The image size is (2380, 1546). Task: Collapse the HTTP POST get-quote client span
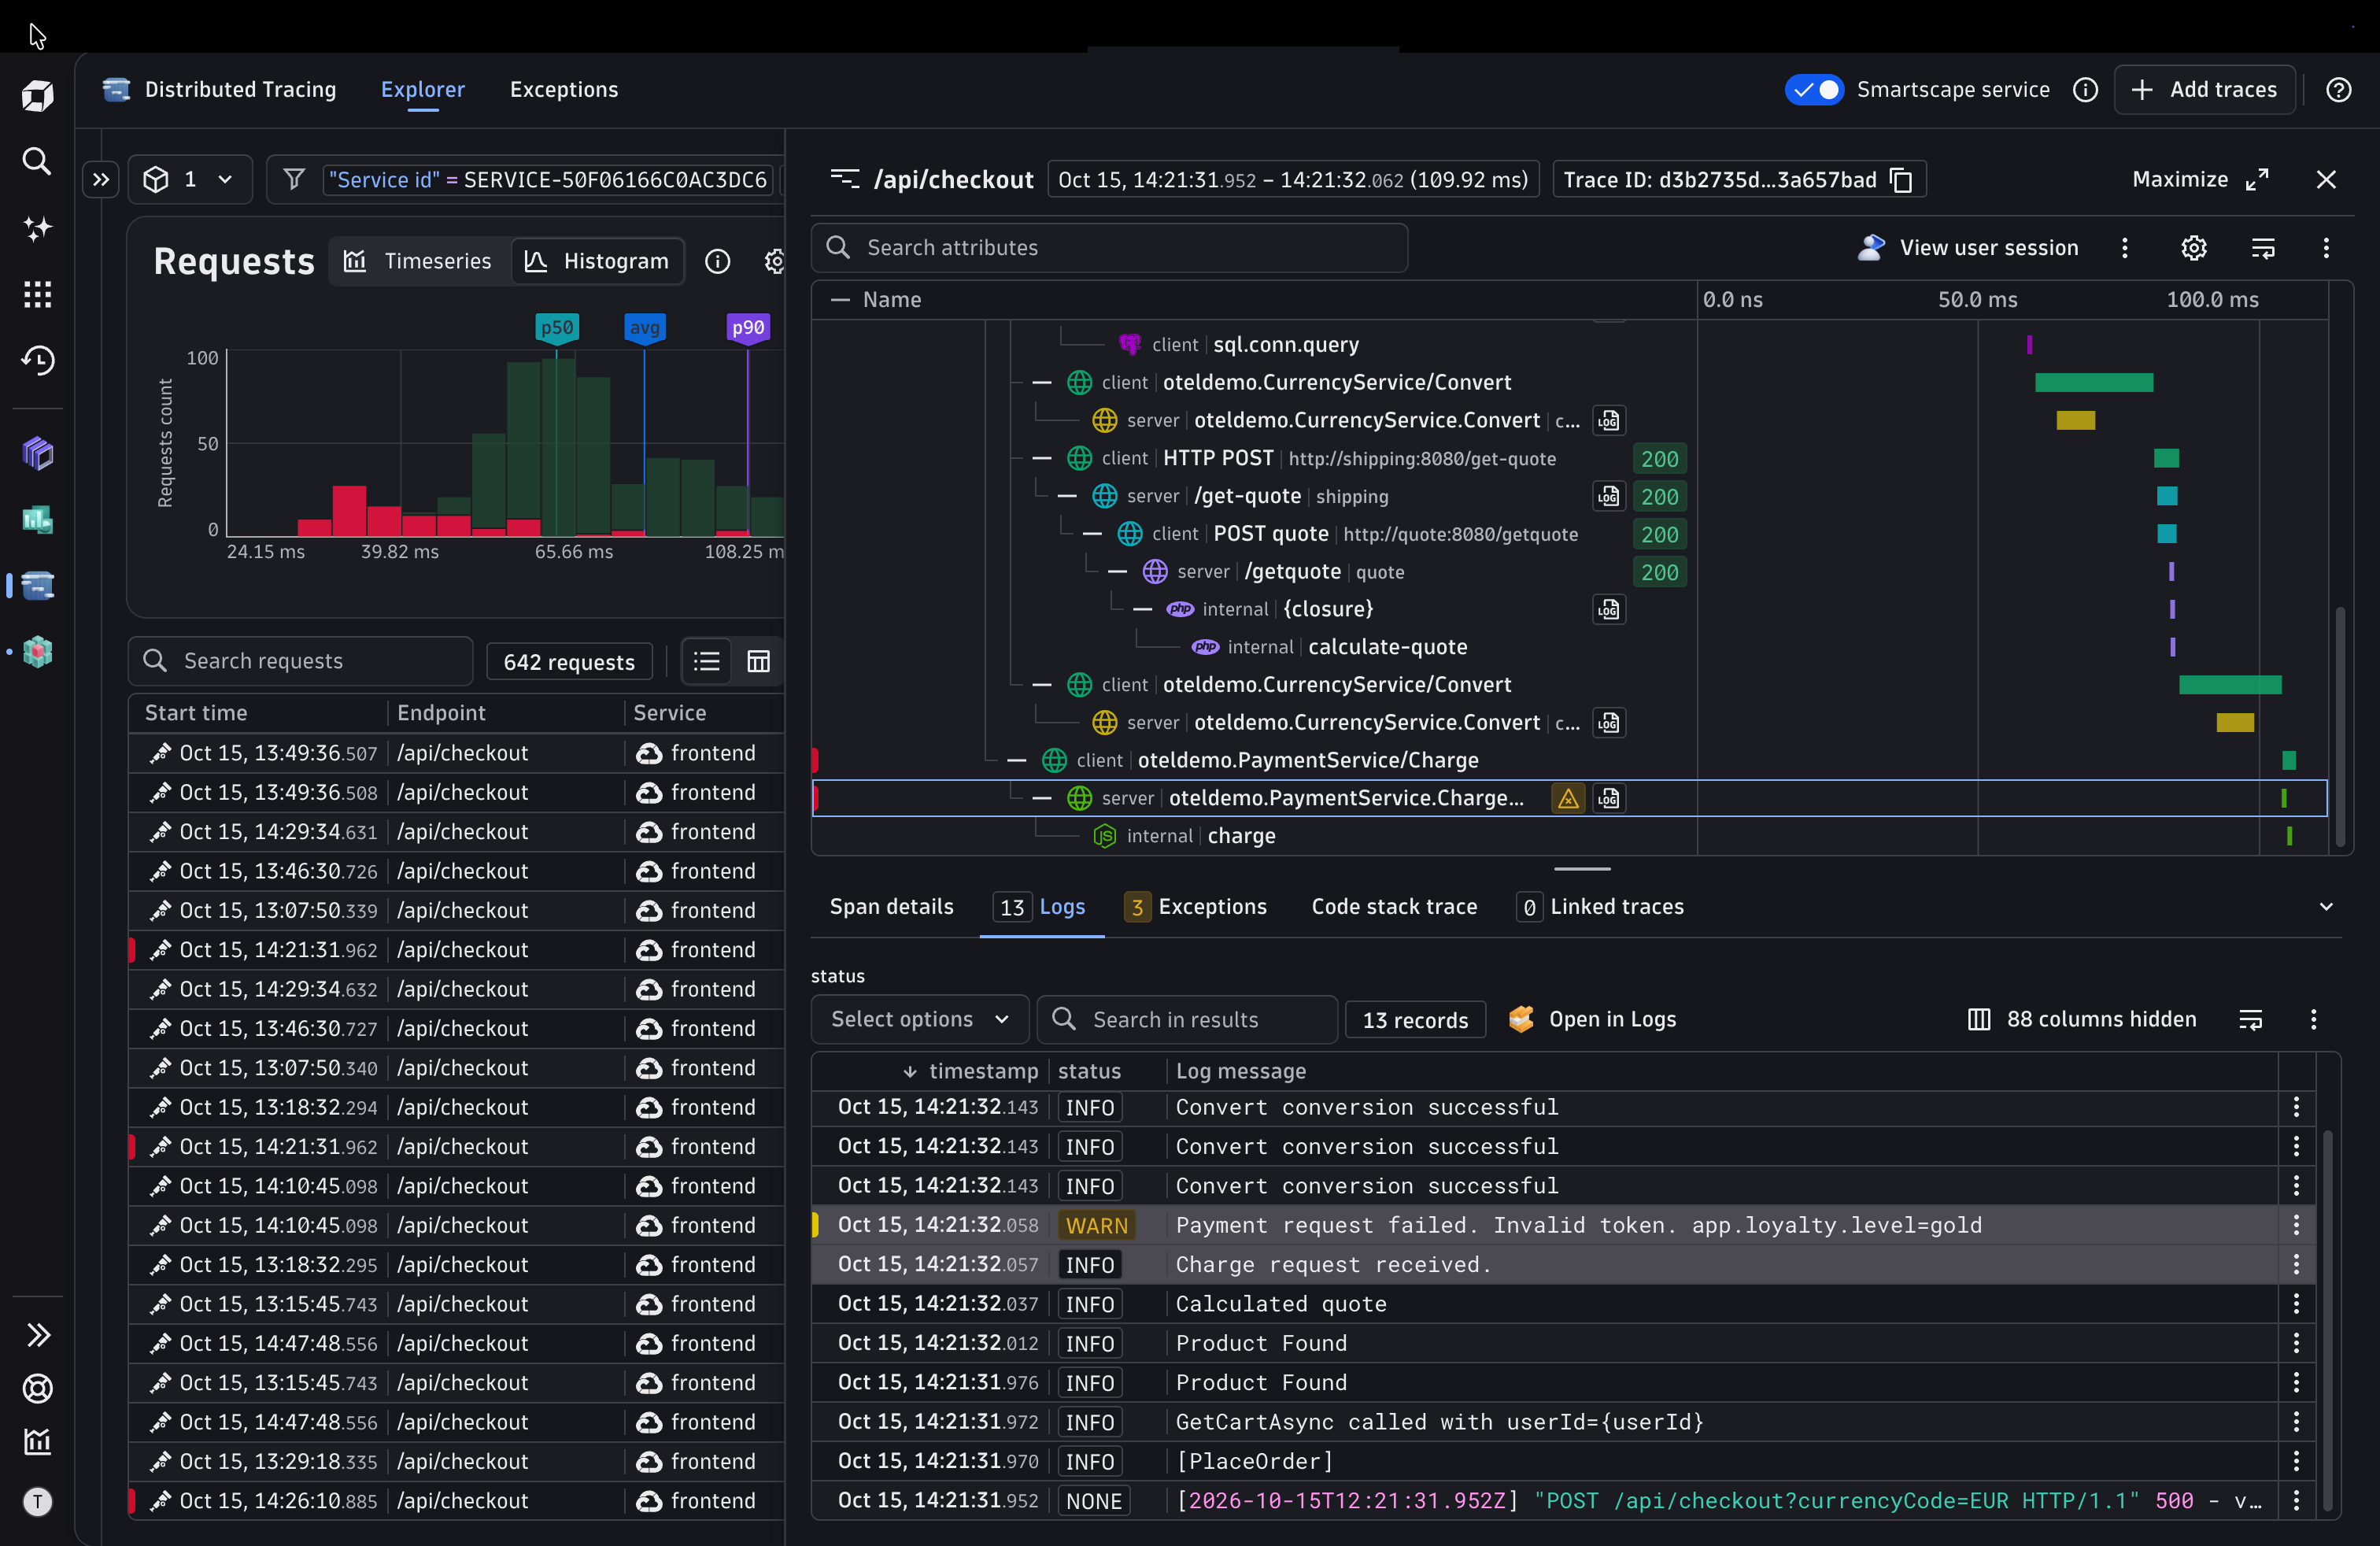pyautogui.click(x=1042, y=459)
